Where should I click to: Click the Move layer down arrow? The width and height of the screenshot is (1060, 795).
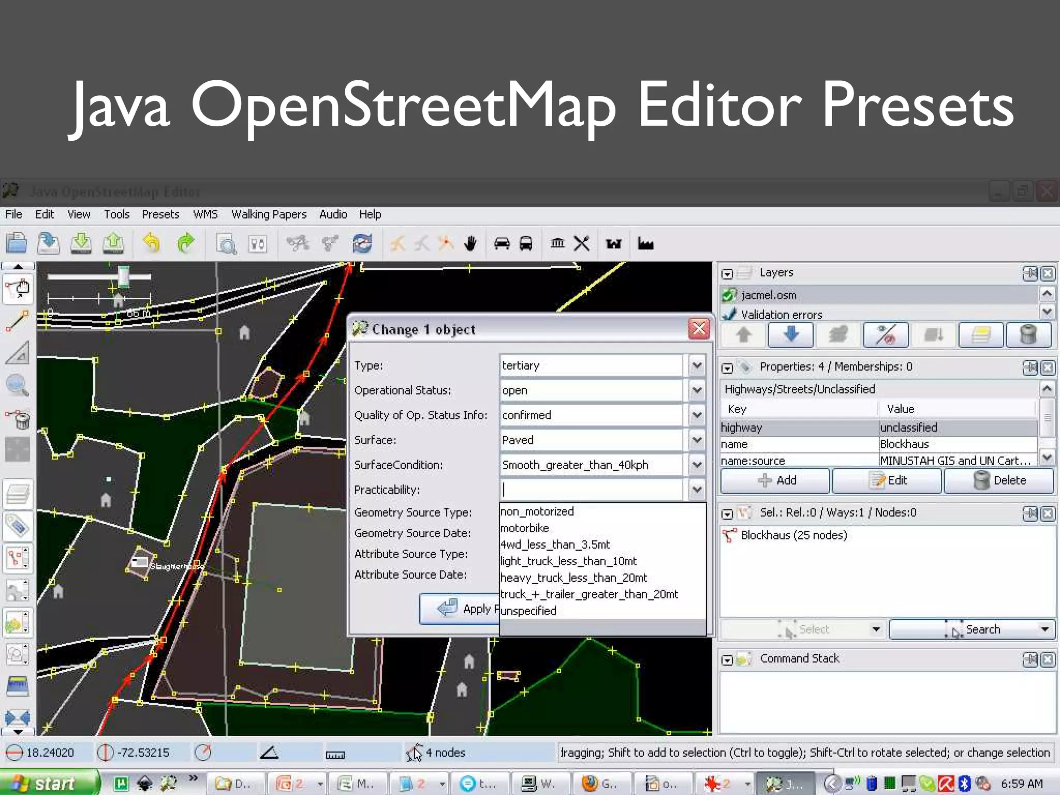791,335
